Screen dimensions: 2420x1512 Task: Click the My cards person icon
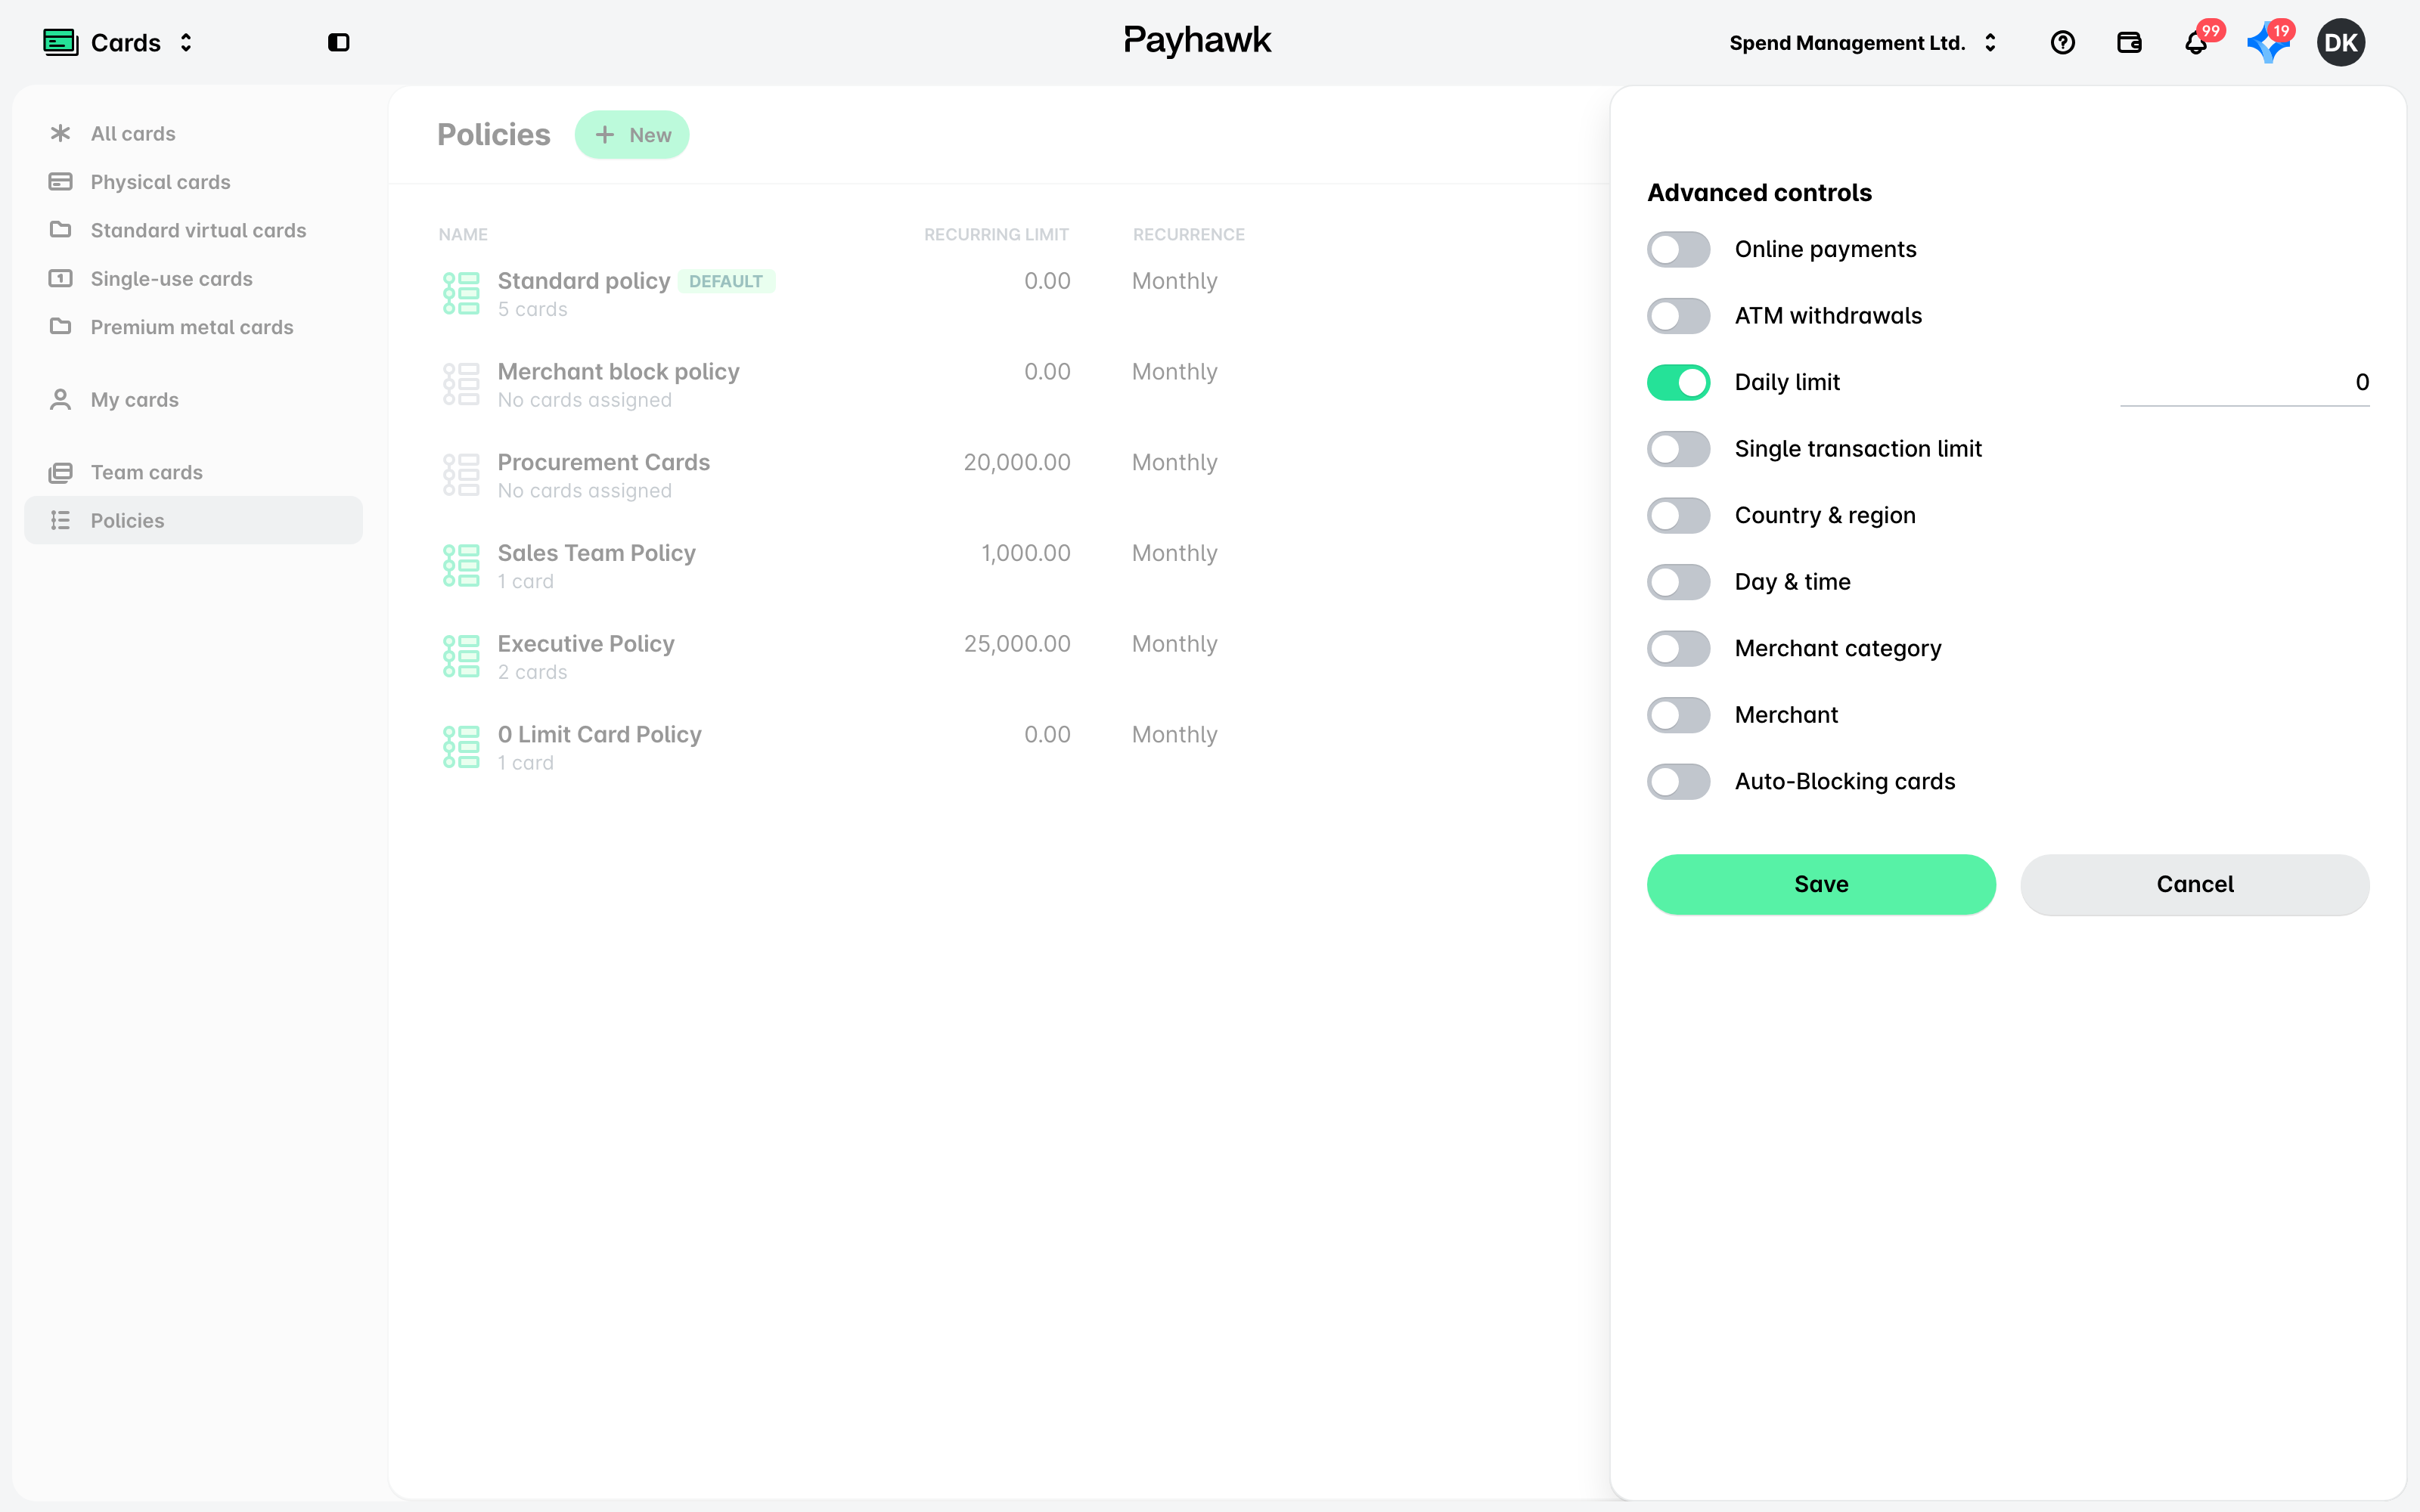coord(60,399)
